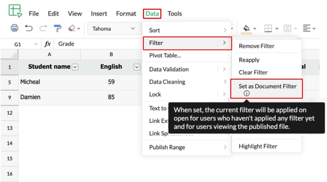
Task: Click the formula bar containing Grade
Action: pos(97,44)
